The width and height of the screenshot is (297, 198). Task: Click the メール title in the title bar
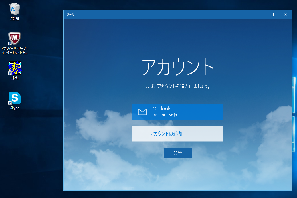tap(71, 15)
